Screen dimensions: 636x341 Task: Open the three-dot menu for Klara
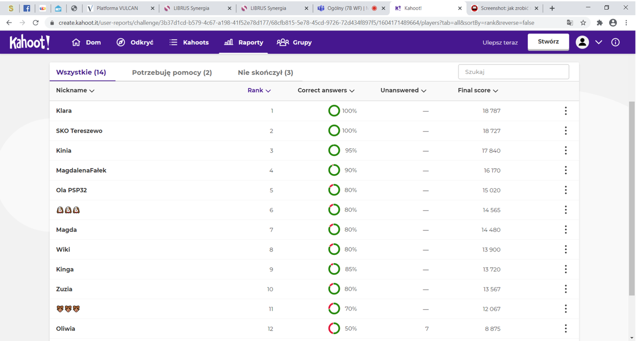[x=566, y=111]
